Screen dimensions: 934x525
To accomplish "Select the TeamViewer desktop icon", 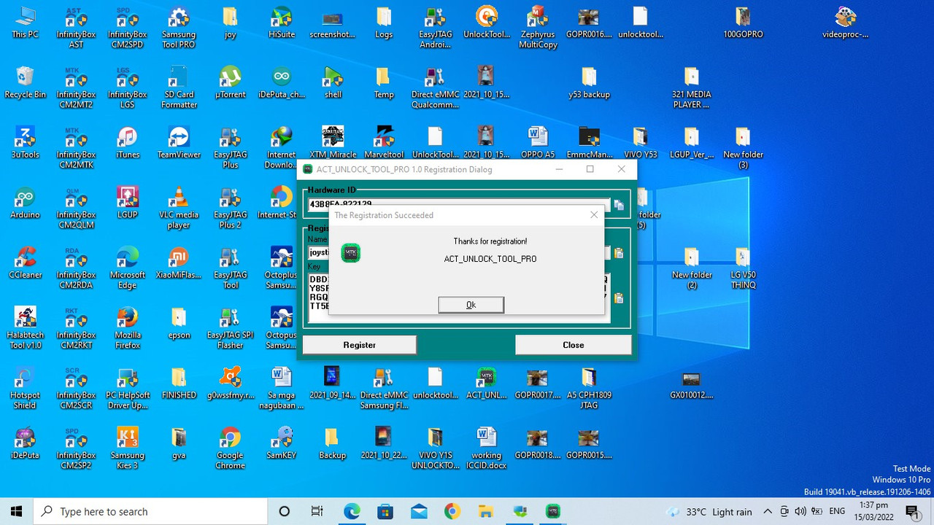I will (x=179, y=144).
